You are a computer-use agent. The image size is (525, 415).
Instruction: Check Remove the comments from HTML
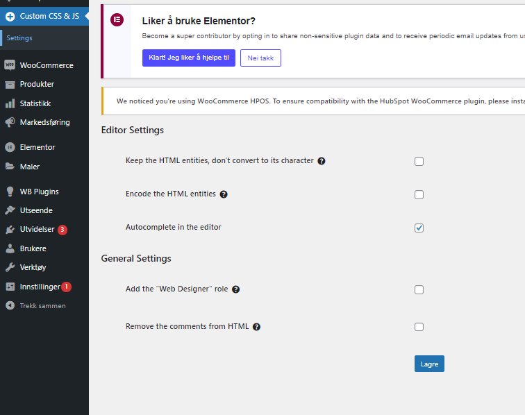click(x=419, y=327)
